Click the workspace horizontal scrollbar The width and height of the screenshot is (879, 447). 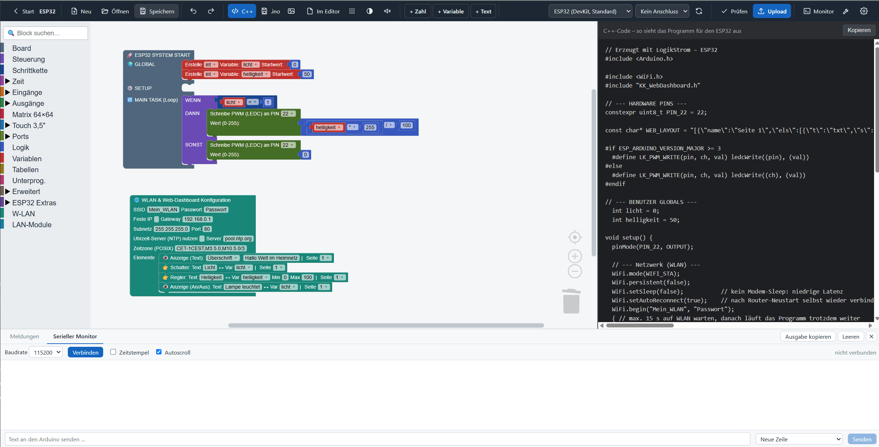(386, 325)
